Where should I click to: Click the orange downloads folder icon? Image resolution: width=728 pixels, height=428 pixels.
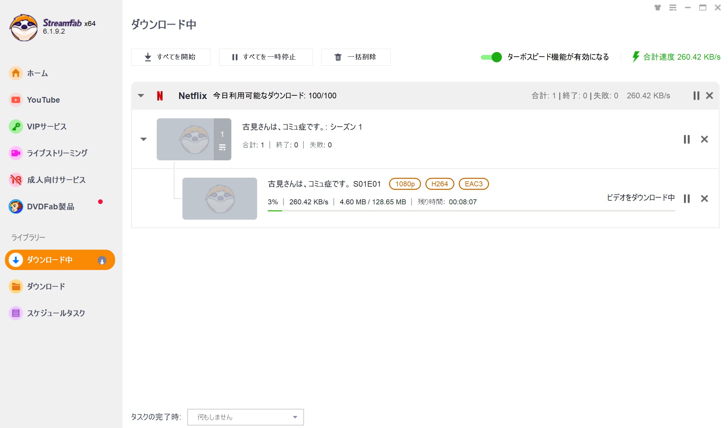coord(16,286)
